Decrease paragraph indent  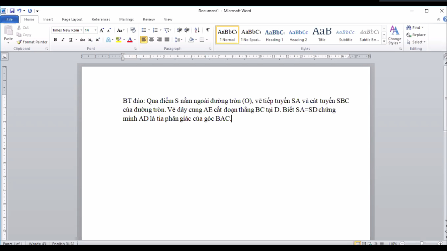pos(179,30)
